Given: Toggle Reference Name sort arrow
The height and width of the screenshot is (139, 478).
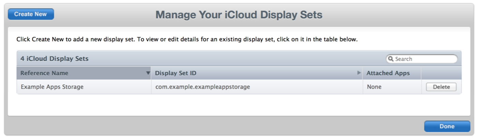Looking at the screenshot, I should click(x=148, y=73).
